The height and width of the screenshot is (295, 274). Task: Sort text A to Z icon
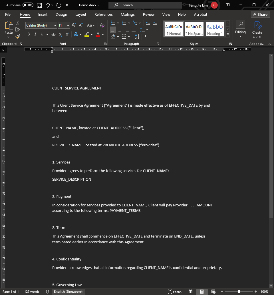[x=137, y=37]
